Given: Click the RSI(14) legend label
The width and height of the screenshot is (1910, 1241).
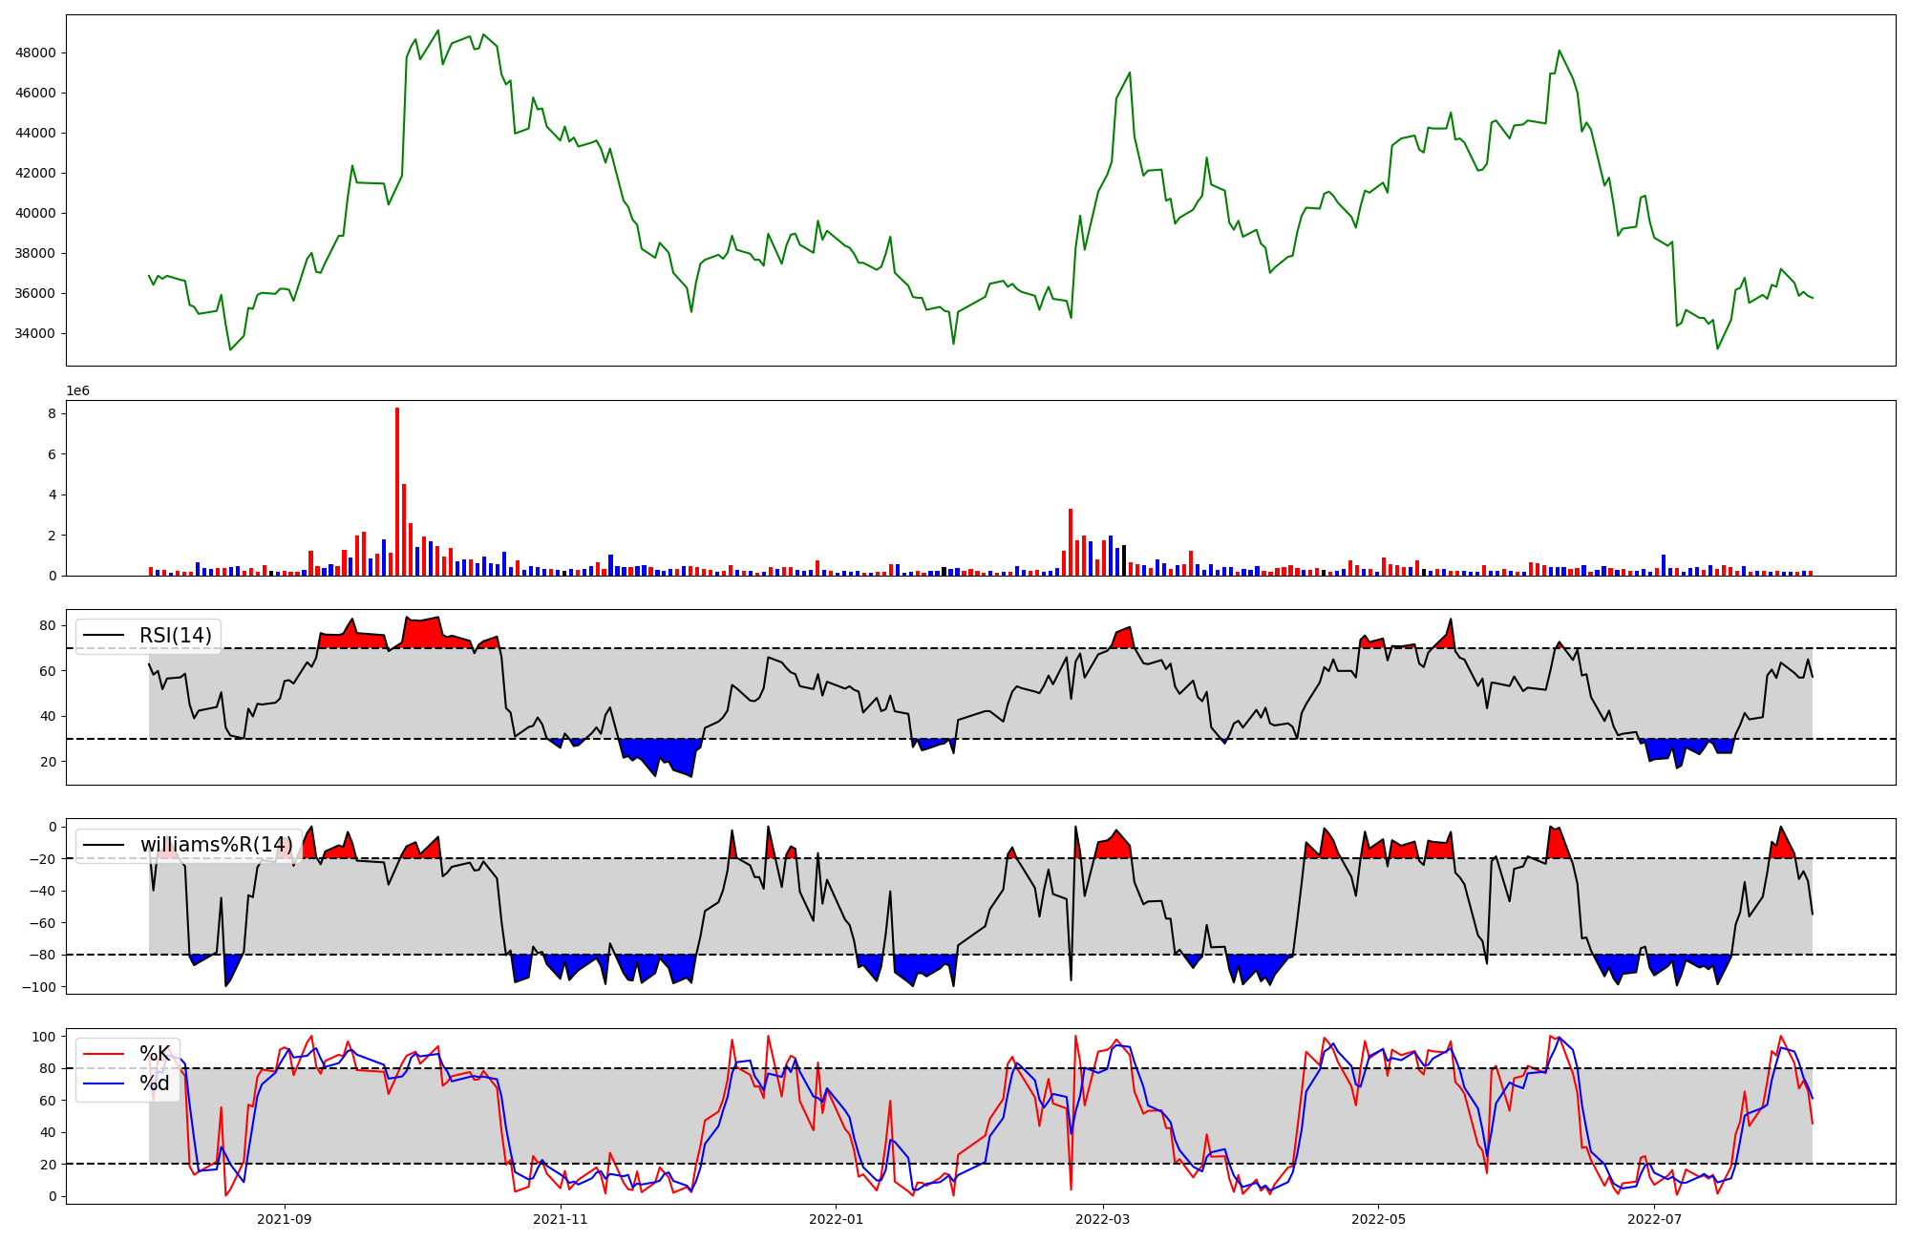Looking at the screenshot, I should 175,636.
